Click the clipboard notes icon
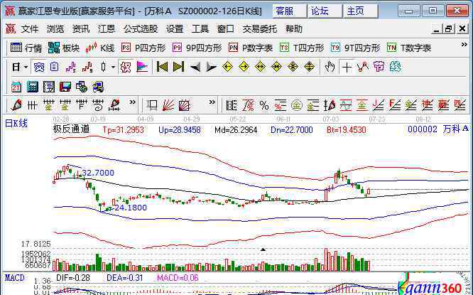 pos(54,67)
